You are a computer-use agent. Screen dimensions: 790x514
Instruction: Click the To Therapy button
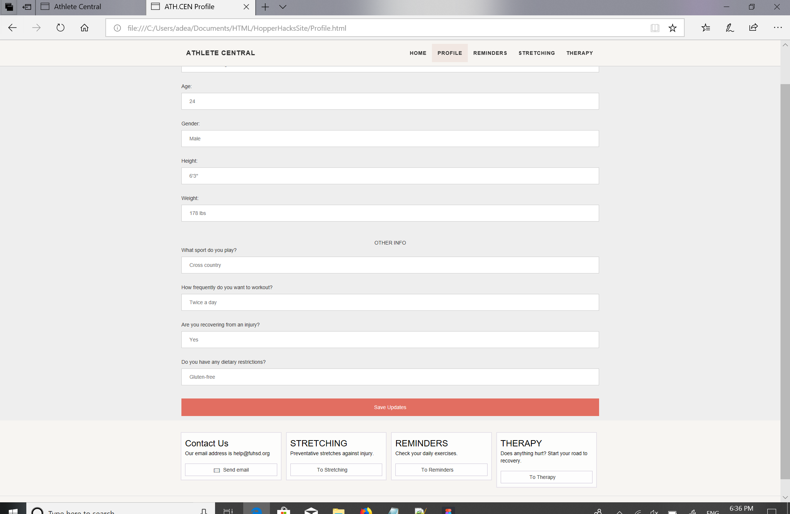[546, 477]
